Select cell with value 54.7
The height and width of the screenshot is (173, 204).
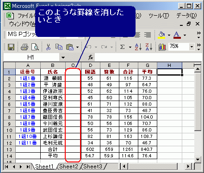tap(91, 156)
